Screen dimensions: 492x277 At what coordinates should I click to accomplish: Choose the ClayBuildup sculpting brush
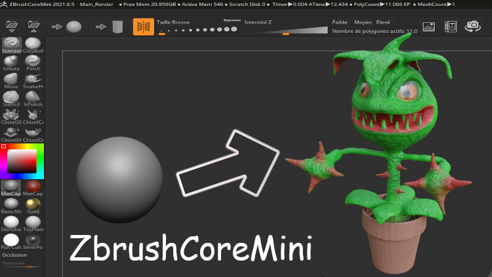click(33, 43)
